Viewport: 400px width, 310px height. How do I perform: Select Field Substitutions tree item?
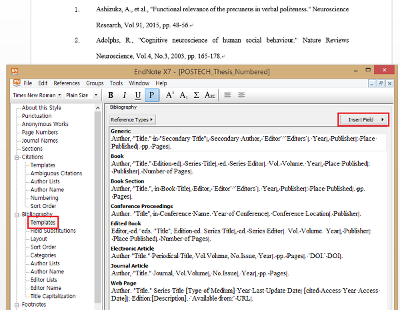click(53, 231)
